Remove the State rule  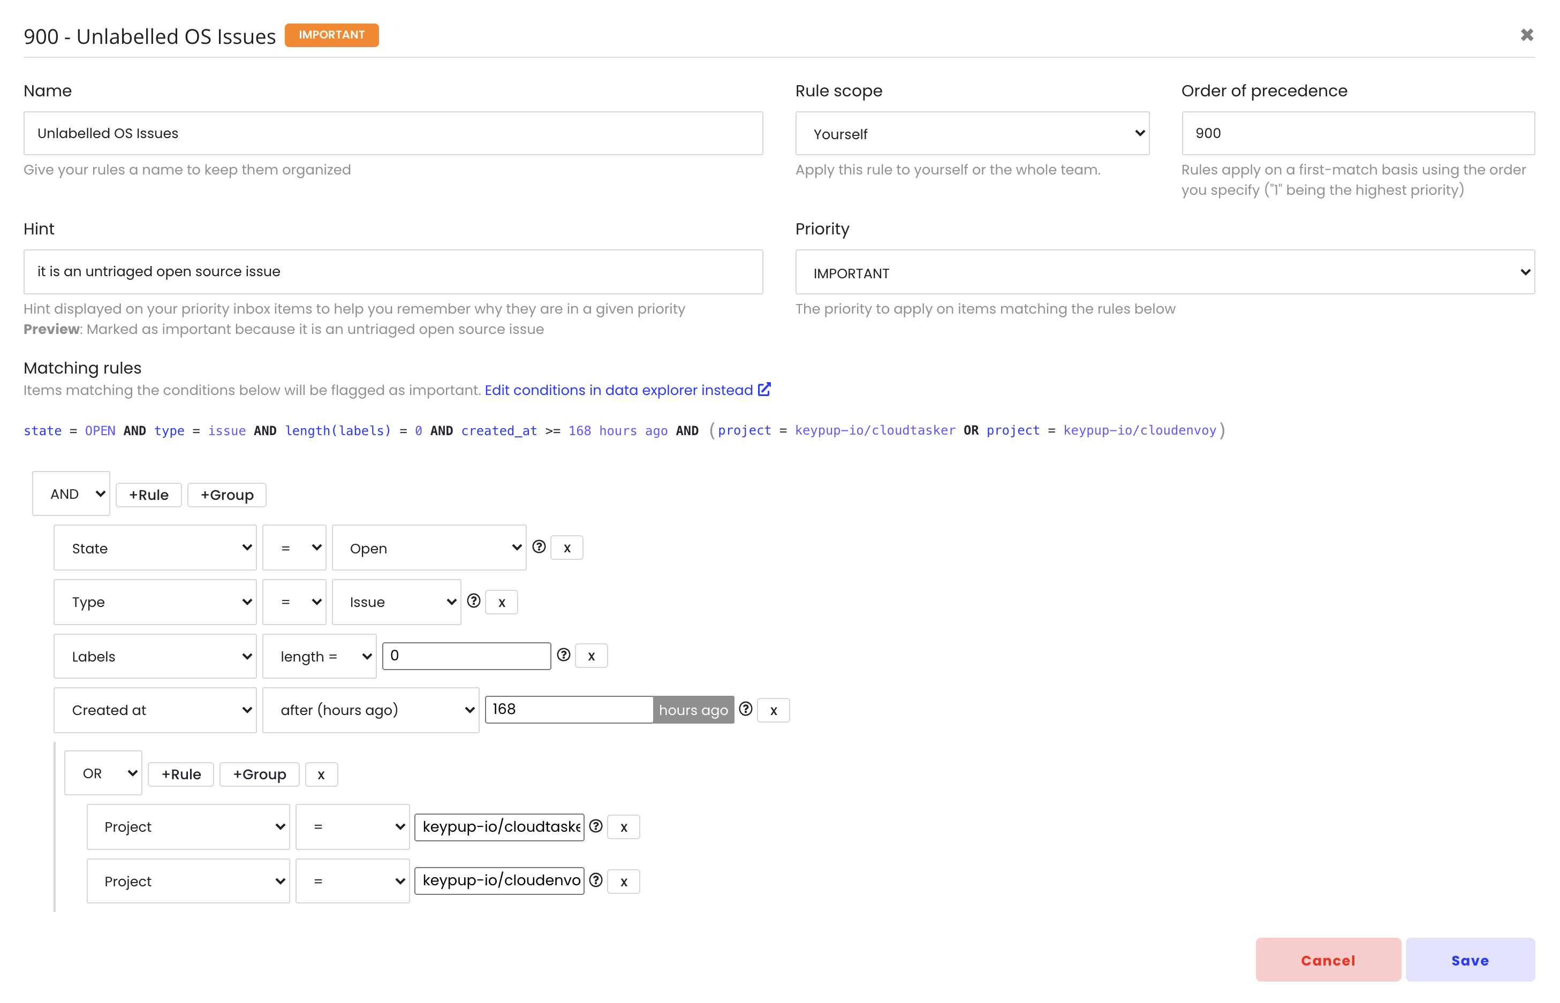[567, 548]
